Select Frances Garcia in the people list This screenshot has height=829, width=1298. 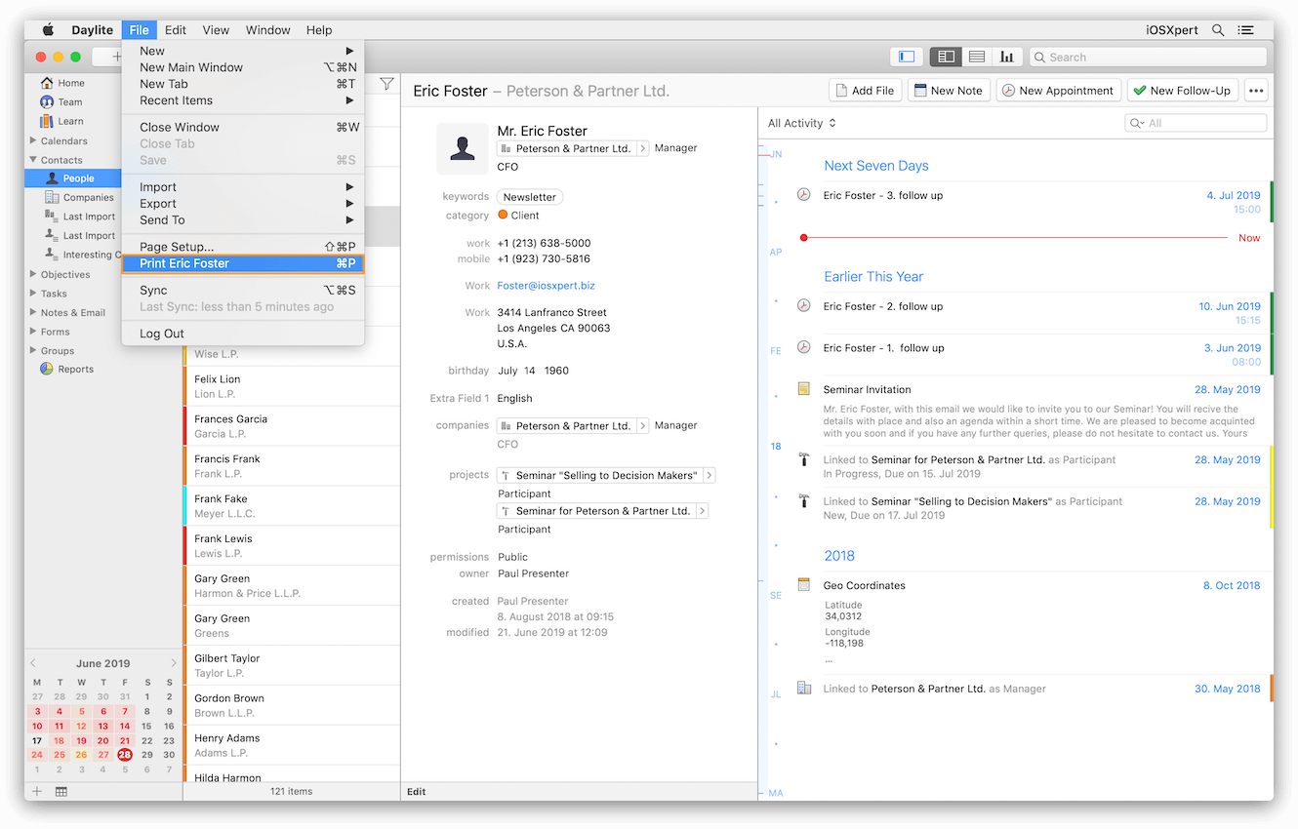[x=292, y=426]
